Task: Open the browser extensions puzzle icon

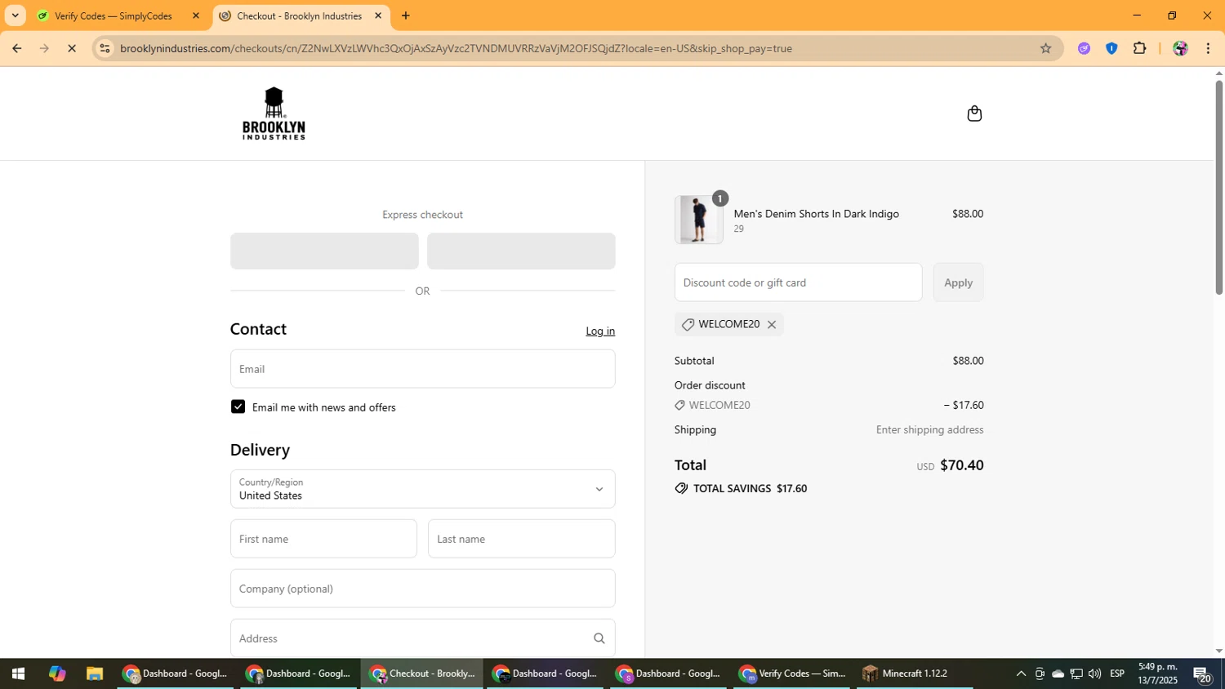Action: click(1139, 48)
